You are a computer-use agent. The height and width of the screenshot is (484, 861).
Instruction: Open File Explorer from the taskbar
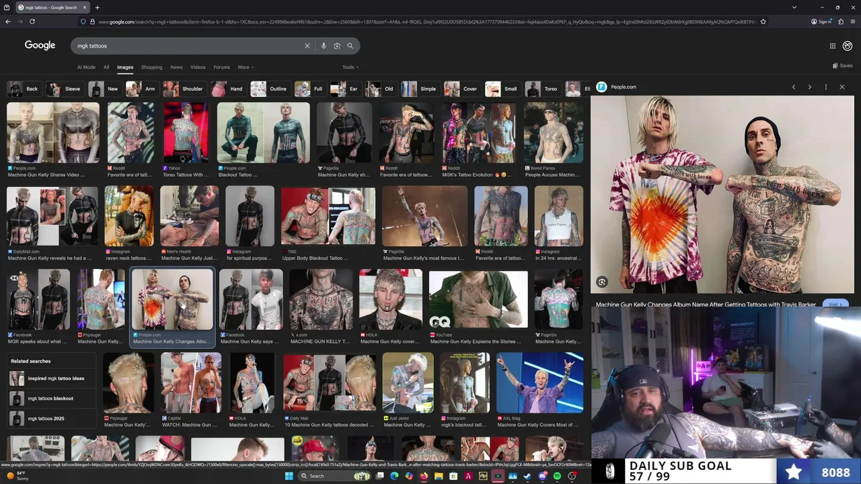click(439, 476)
